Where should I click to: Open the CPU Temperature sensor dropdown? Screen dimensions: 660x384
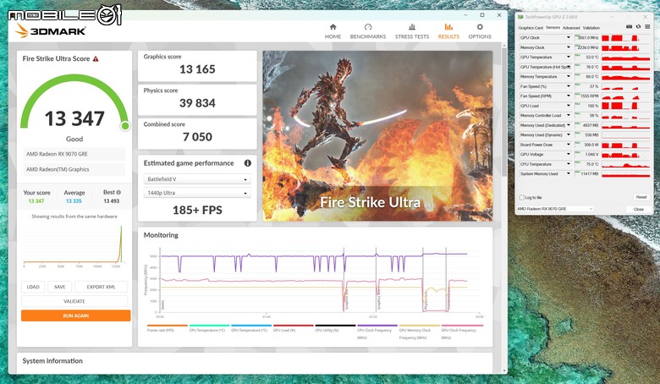pyautogui.click(x=569, y=164)
